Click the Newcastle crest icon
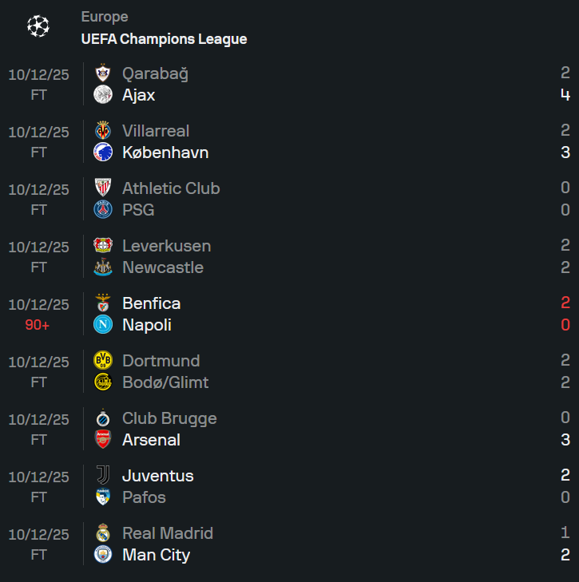 (x=103, y=267)
